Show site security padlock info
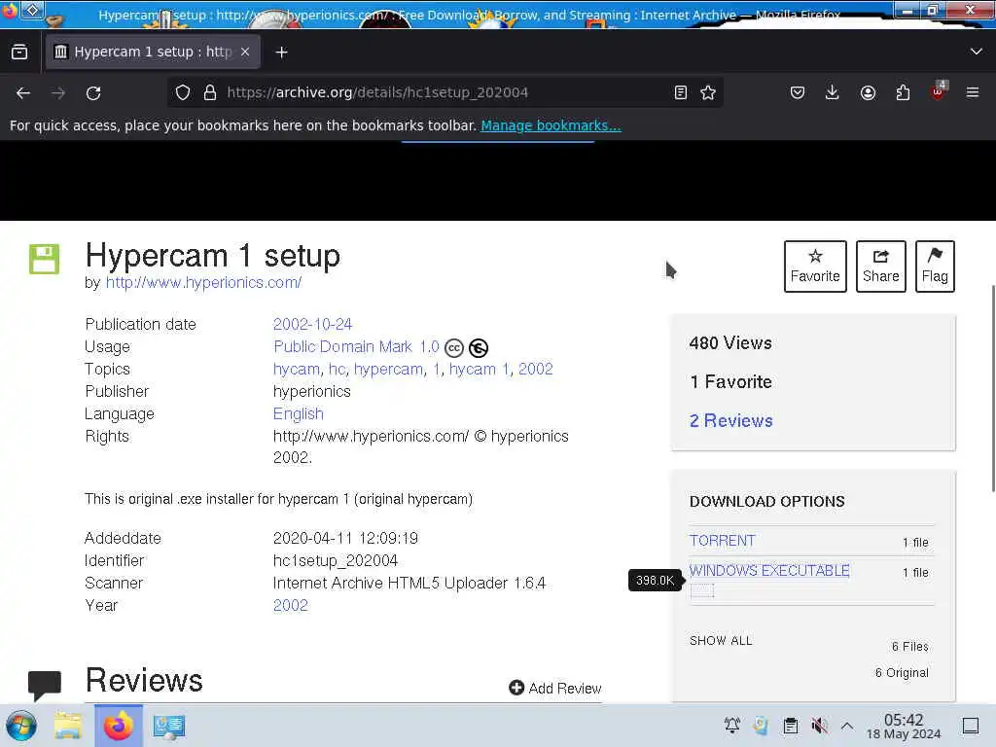Image resolution: width=996 pixels, height=747 pixels. click(210, 92)
